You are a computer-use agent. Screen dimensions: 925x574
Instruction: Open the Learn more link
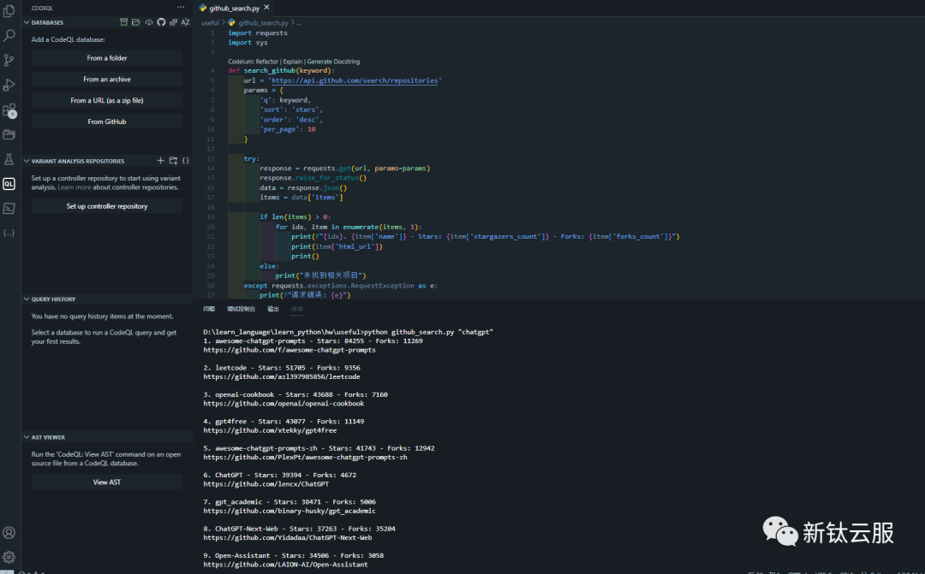pyautogui.click(x=75, y=187)
